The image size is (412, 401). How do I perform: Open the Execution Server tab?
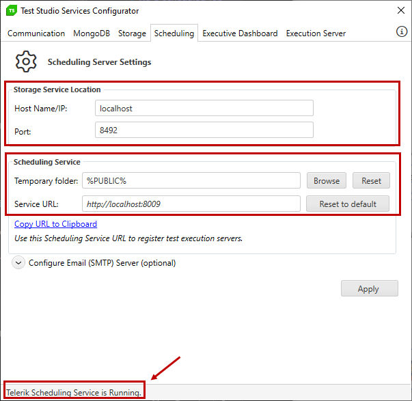coord(316,33)
